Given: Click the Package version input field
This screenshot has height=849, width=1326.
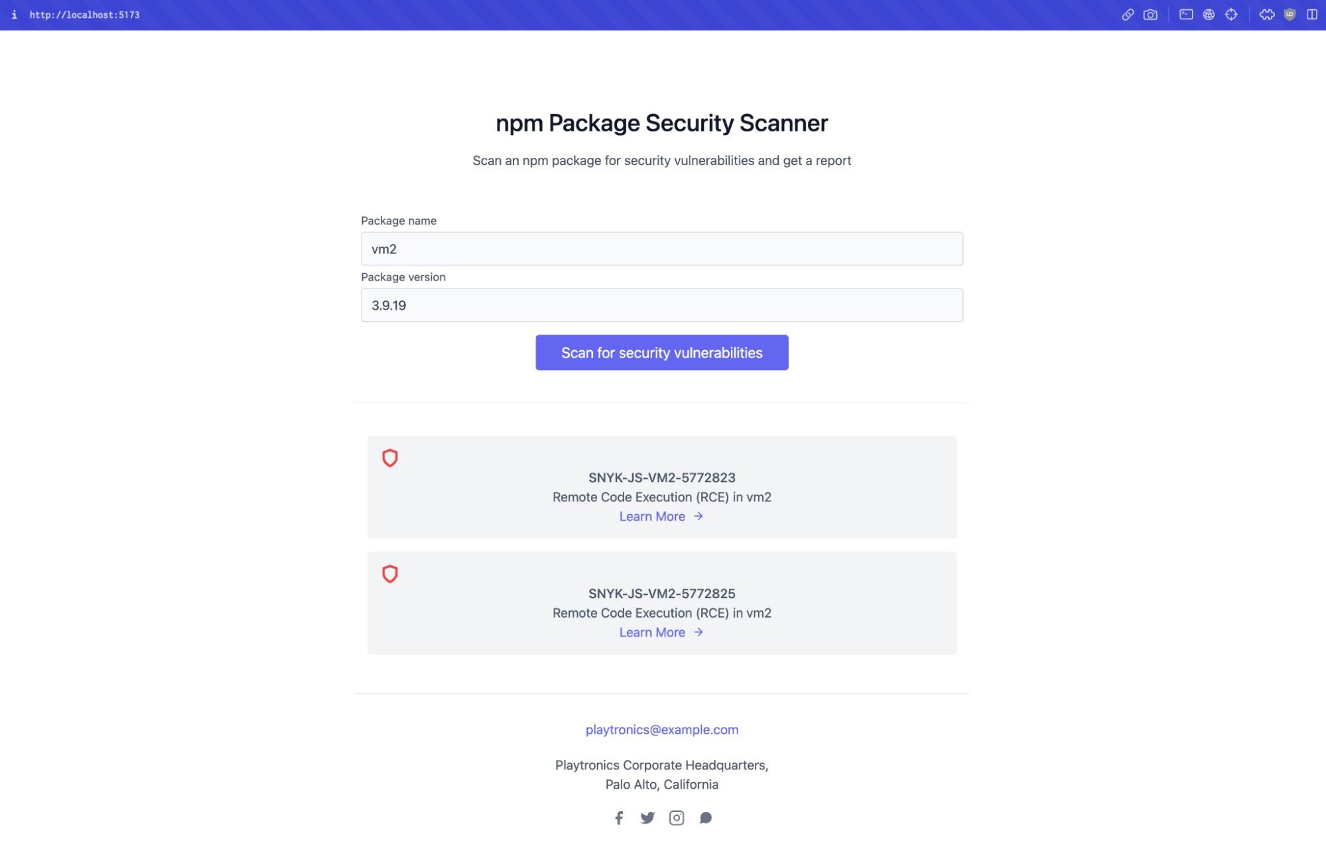Looking at the screenshot, I should tap(662, 304).
